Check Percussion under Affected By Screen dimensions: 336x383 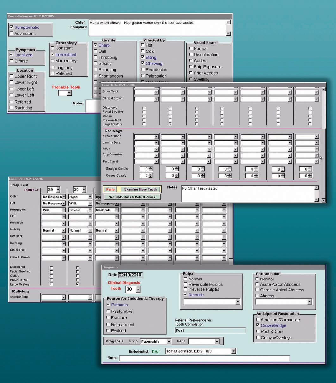coord(143,70)
